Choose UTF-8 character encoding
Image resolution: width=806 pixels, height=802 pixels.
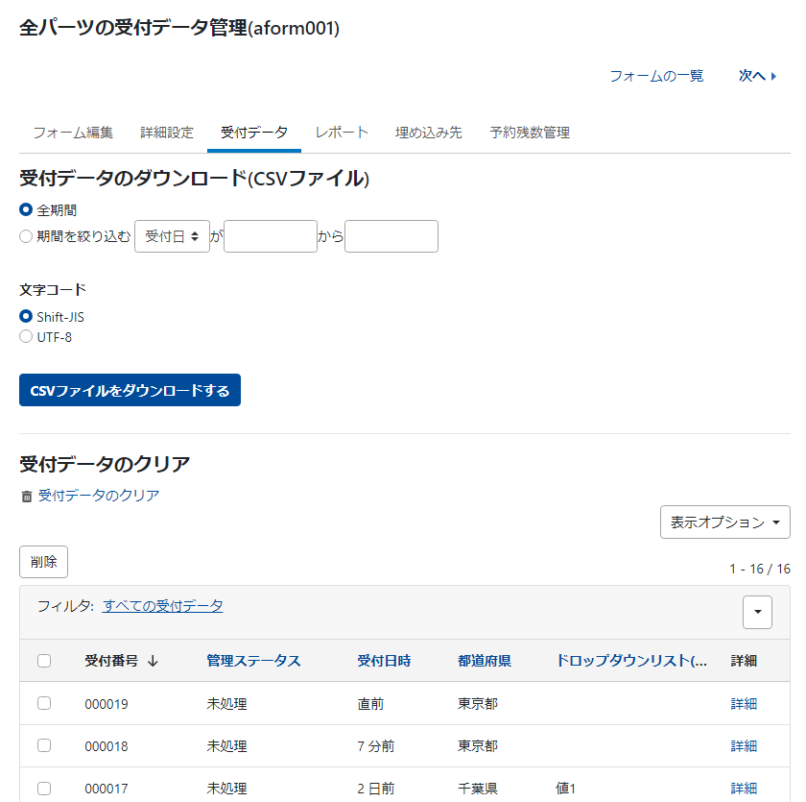(x=26, y=337)
